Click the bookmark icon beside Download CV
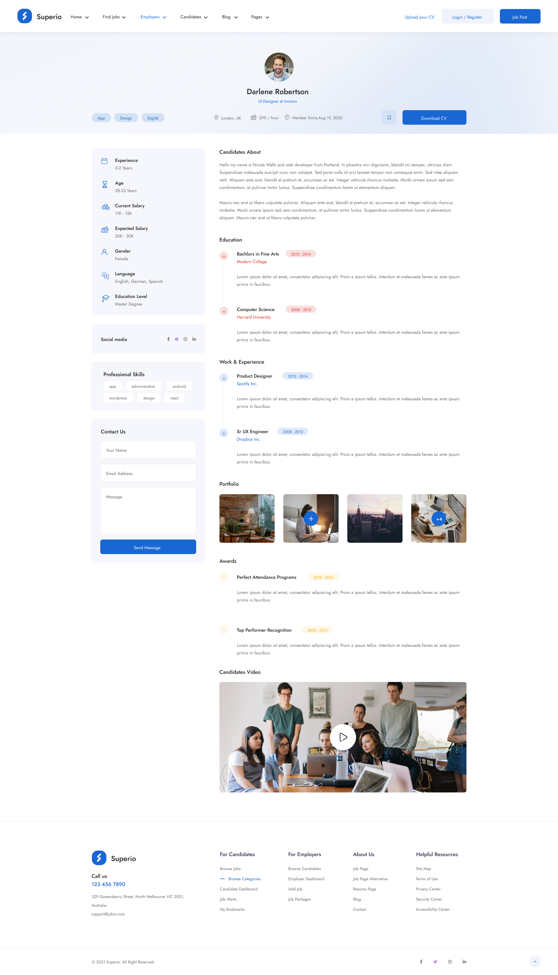This screenshot has height=975, width=558. [x=389, y=118]
